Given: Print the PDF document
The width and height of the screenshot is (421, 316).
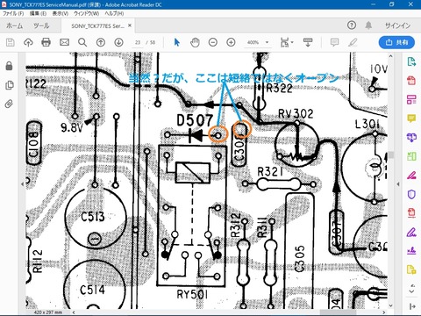Looking at the screenshot, I should (x=46, y=42).
